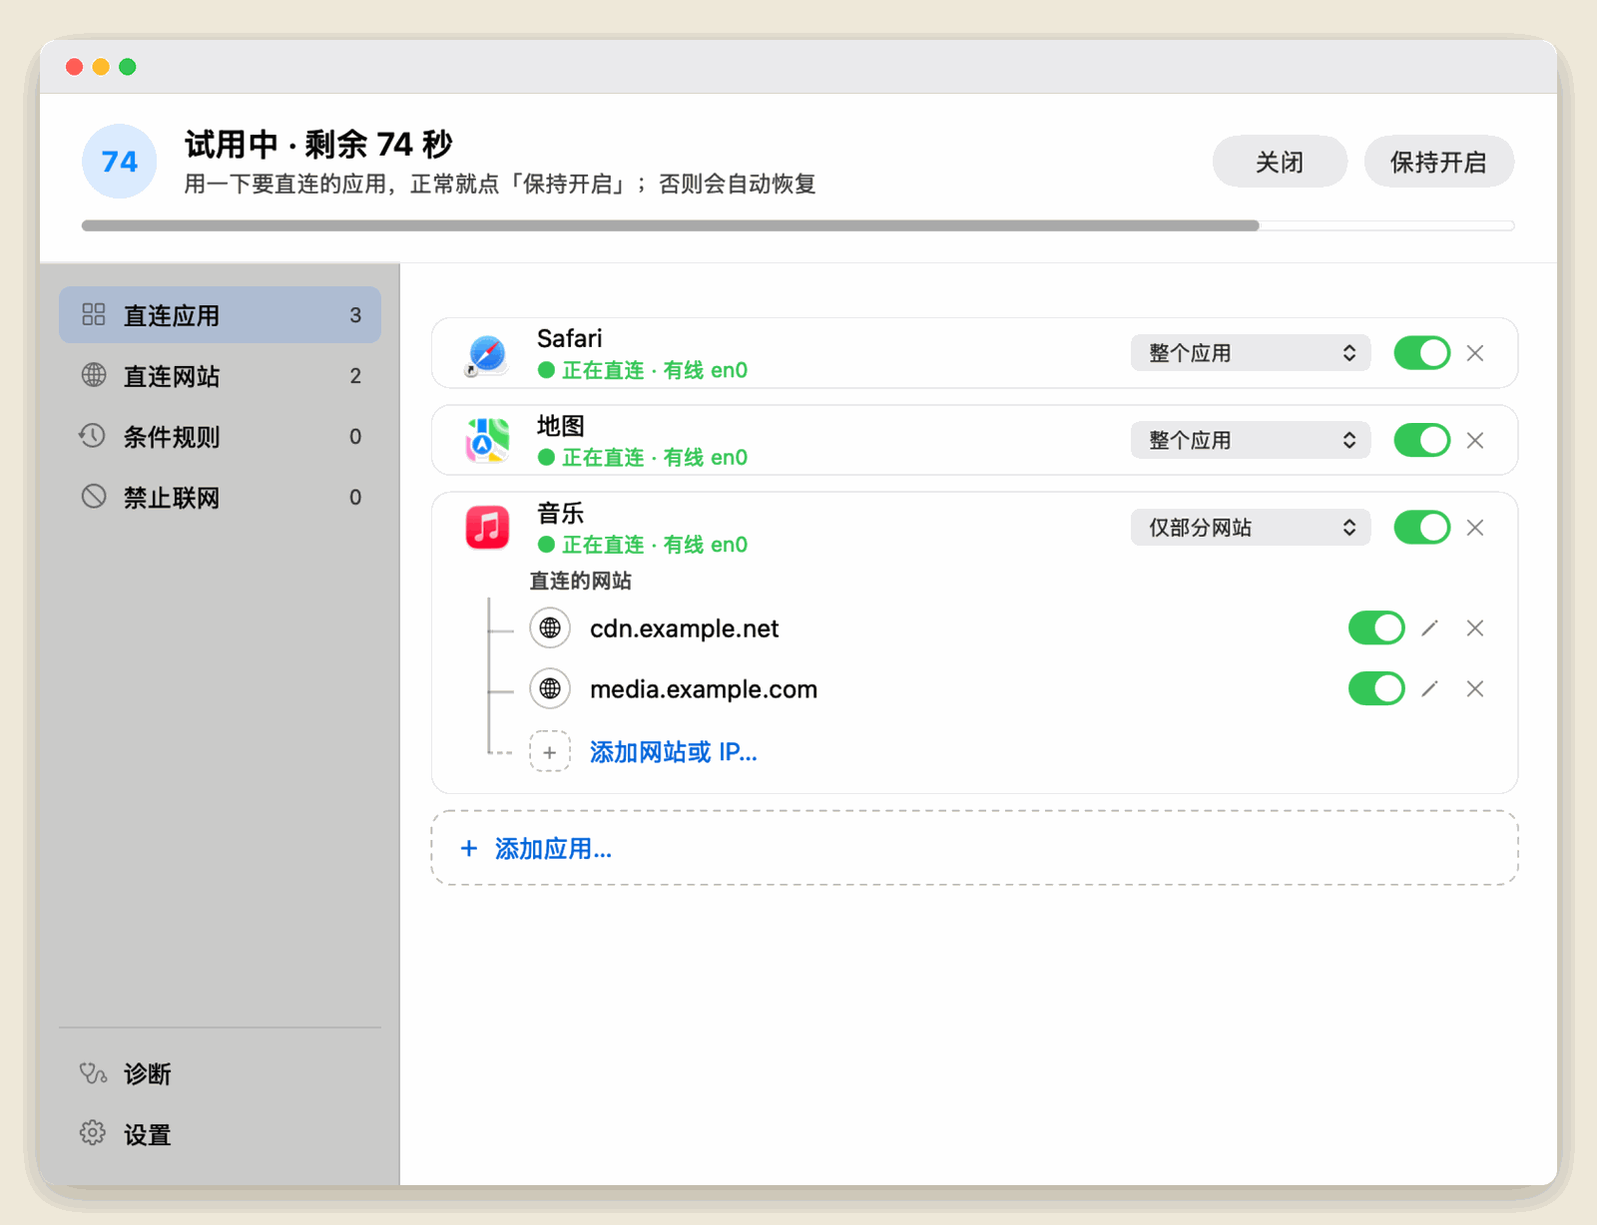Click the 保持开启 button

coord(1438,162)
